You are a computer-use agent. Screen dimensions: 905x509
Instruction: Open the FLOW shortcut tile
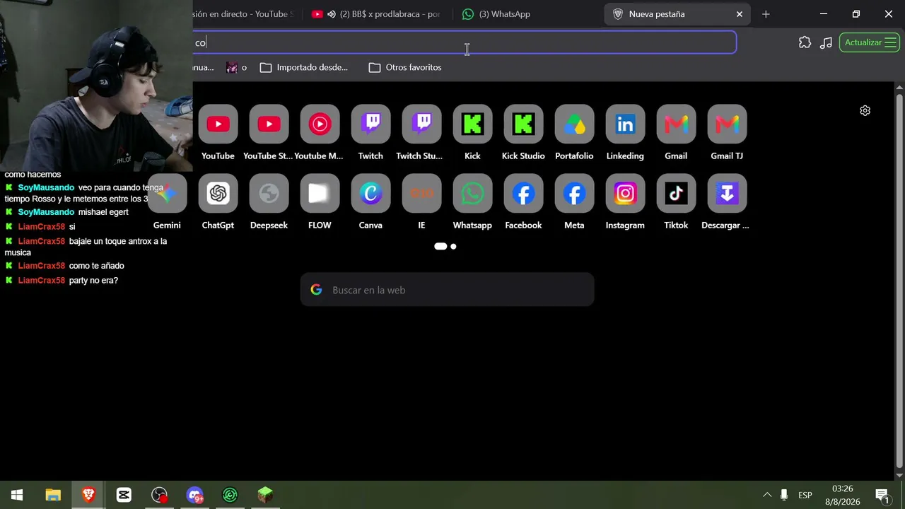pos(320,194)
